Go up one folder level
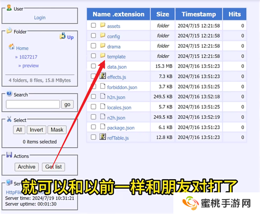The height and width of the screenshot is (214, 260). [x=66, y=37]
